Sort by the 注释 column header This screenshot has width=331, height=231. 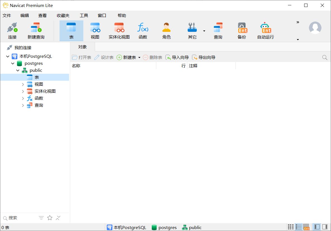(x=211, y=66)
